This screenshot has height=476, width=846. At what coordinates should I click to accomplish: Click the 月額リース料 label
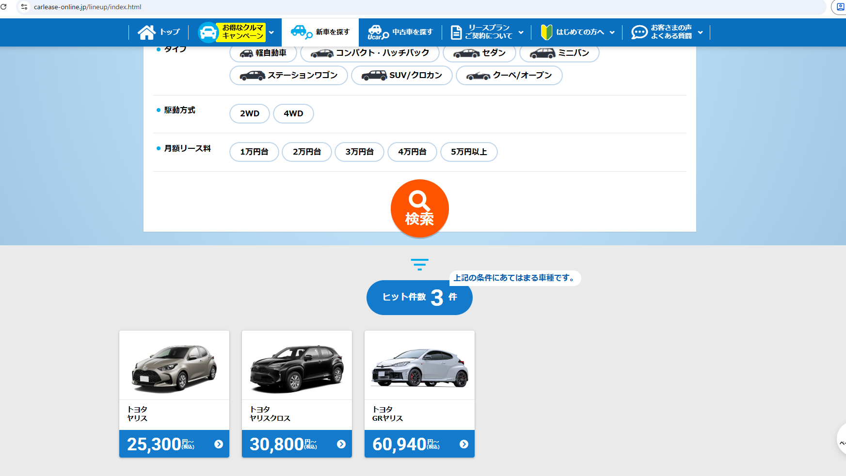pyautogui.click(x=187, y=148)
